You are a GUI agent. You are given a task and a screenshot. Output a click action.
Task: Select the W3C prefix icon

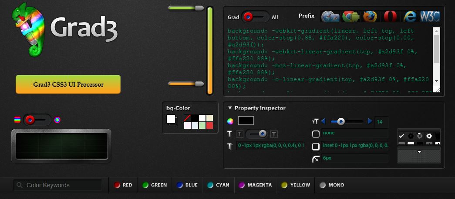(430, 16)
